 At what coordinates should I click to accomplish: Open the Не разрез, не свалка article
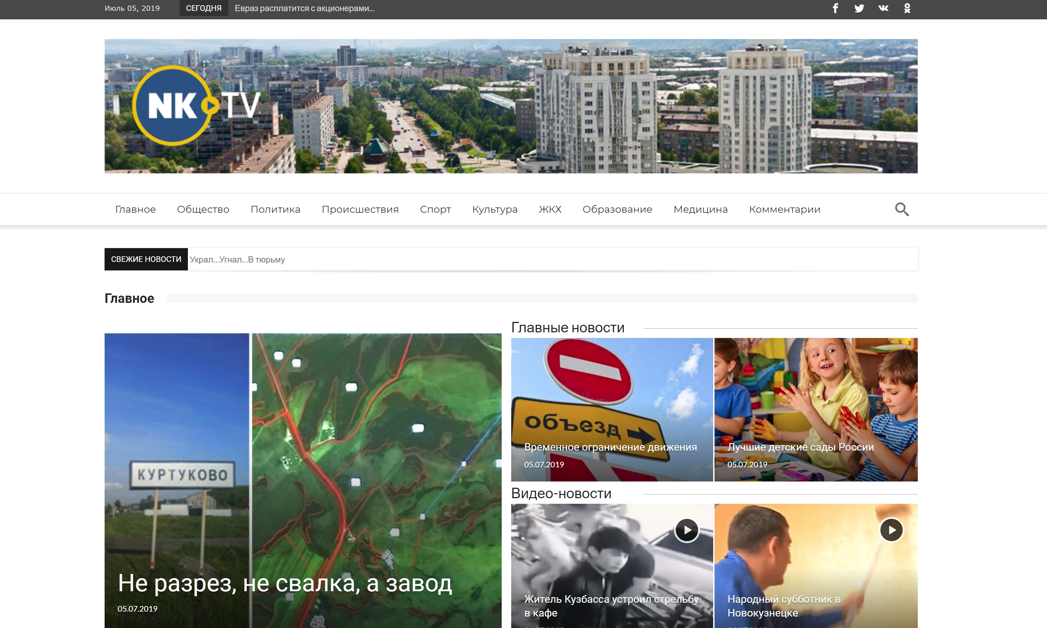tap(285, 583)
